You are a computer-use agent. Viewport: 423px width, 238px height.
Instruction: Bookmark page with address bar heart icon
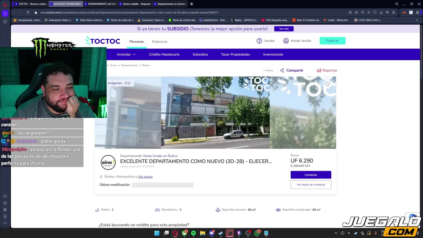pos(375,13)
